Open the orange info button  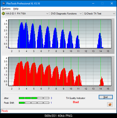(110, 105)
